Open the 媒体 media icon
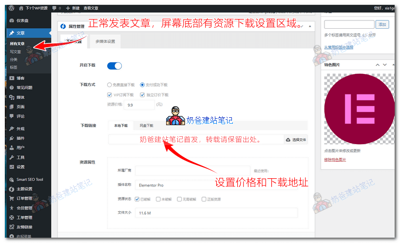The height and width of the screenshot is (243, 400). click(12, 97)
